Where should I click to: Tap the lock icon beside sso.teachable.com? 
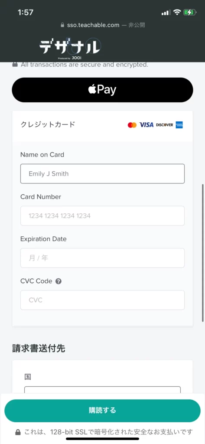point(63,25)
